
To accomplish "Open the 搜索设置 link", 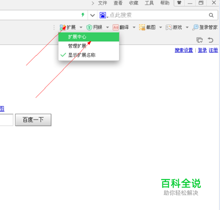I will [x=184, y=50].
